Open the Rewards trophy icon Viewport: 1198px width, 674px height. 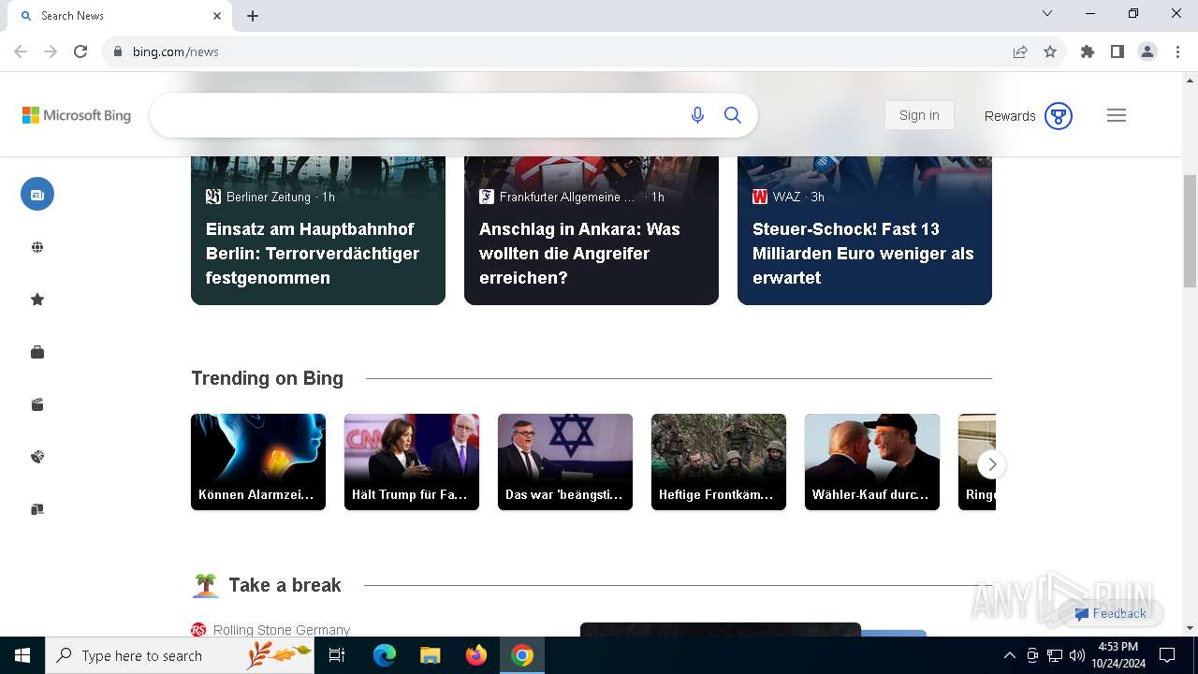[1059, 116]
